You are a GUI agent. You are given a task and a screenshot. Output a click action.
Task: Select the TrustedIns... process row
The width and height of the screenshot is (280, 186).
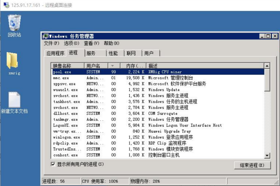tap(158, 149)
